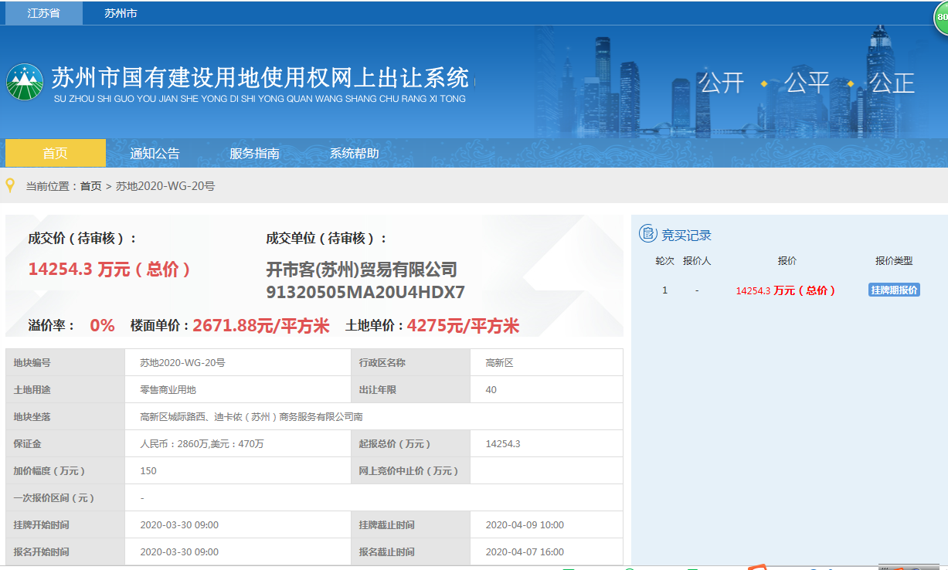Open 服务指南 from the navigation bar

pyautogui.click(x=254, y=153)
